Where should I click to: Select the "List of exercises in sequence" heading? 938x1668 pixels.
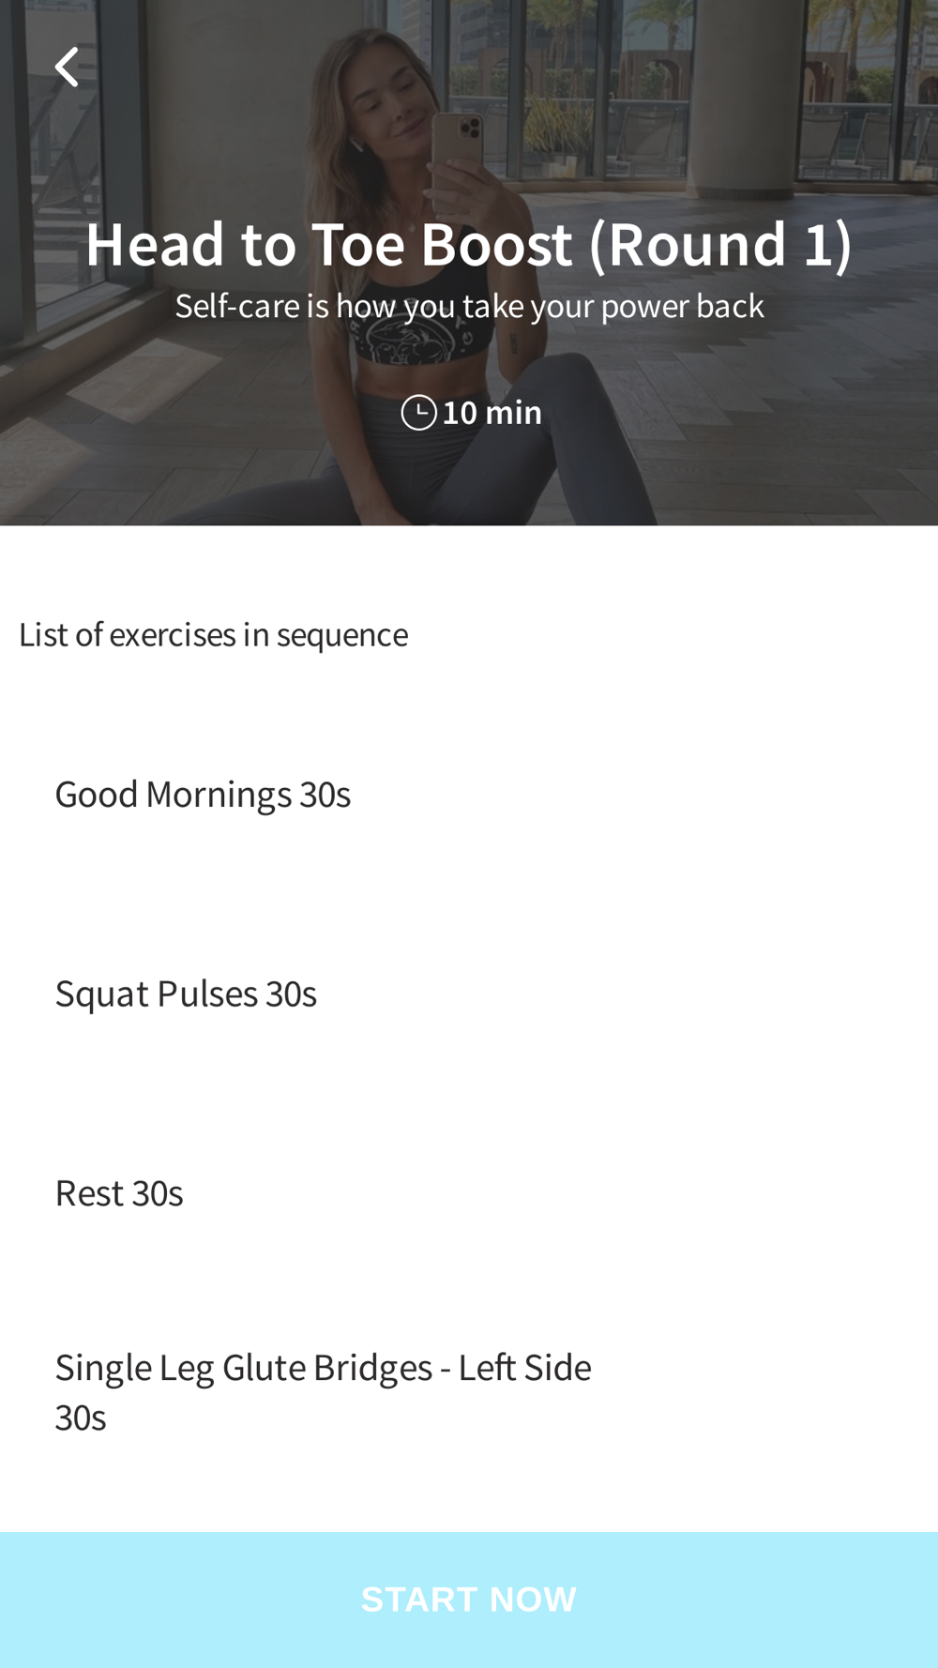213,635
